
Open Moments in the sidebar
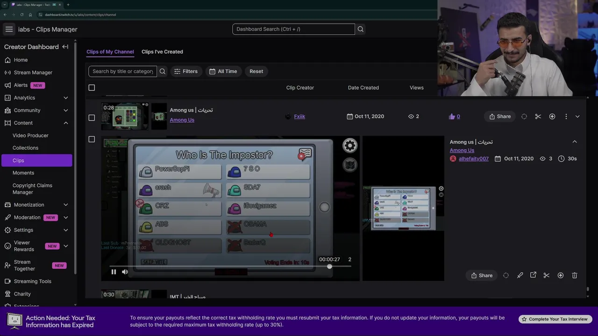[x=23, y=173]
